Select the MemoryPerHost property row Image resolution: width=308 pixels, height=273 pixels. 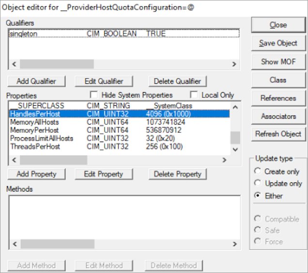[120, 130]
